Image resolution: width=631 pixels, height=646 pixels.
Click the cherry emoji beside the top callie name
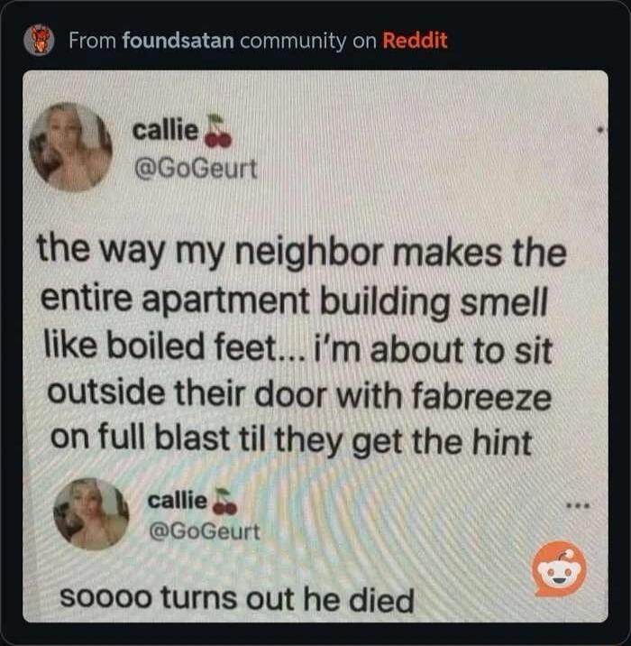218,131
